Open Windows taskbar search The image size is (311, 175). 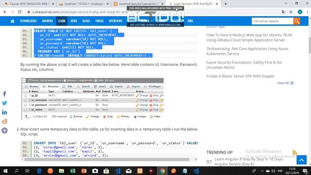coord(17,171)
